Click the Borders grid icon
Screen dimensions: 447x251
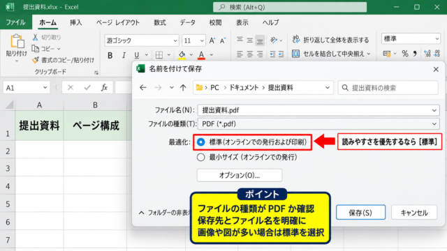[x=159, y=55]
